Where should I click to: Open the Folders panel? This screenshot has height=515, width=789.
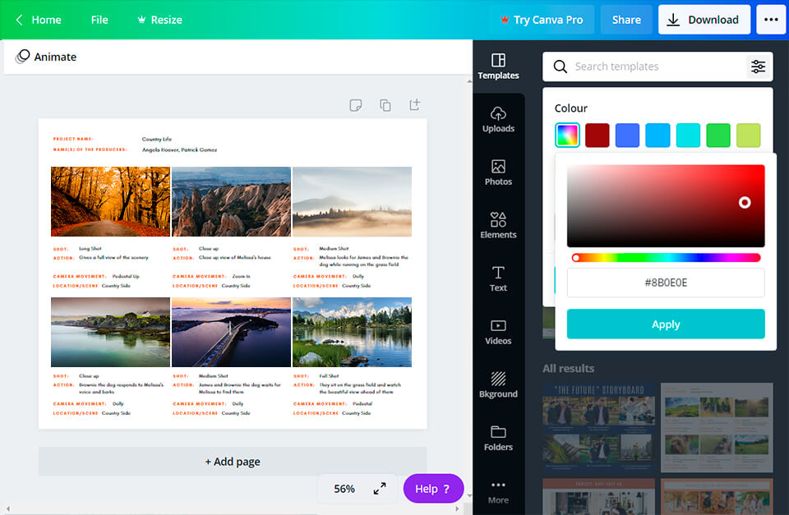coord(498,439)
